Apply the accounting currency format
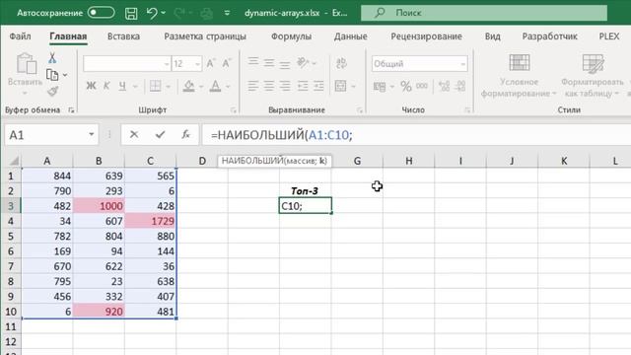 380,86
